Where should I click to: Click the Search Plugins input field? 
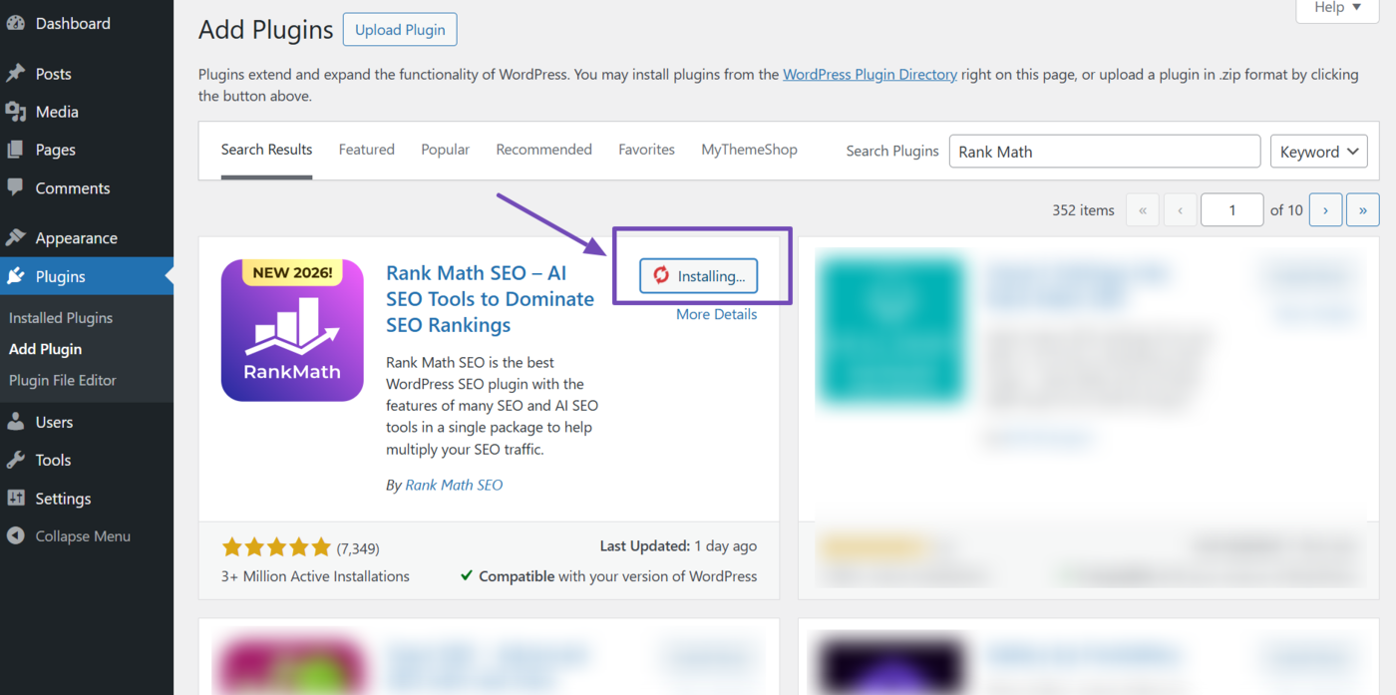pyautogui.click(x=1105, y=152)
